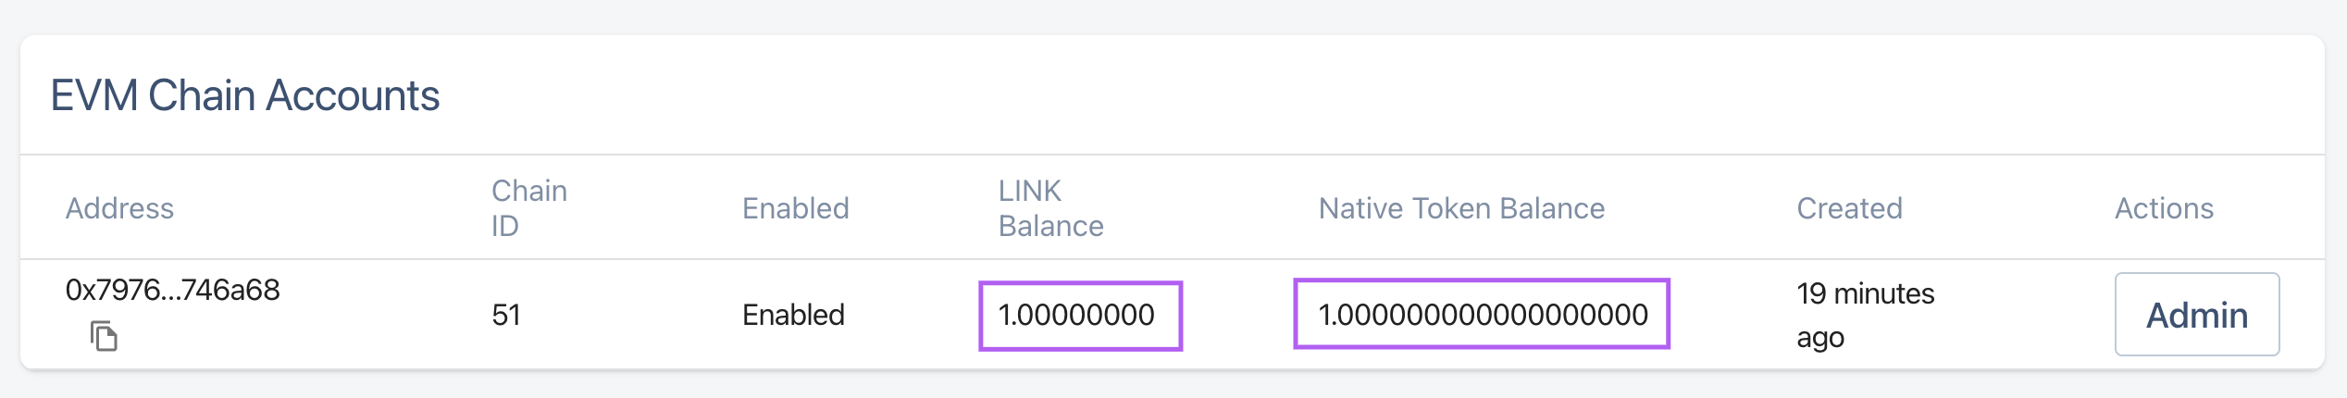Image resolution: width=2347 pixels, height=398 pixels.
Task: Click the Actions column header
Action: [x=2164, y=208]
